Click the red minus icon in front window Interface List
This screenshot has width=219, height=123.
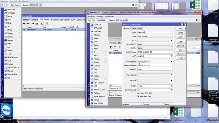(x=115, y=47)
